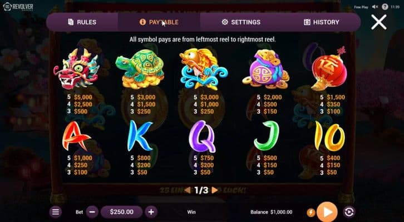404x222 pixels.
Task: Switch to the Settings tab
Action: pyautogui.click(x=241, y=22)
